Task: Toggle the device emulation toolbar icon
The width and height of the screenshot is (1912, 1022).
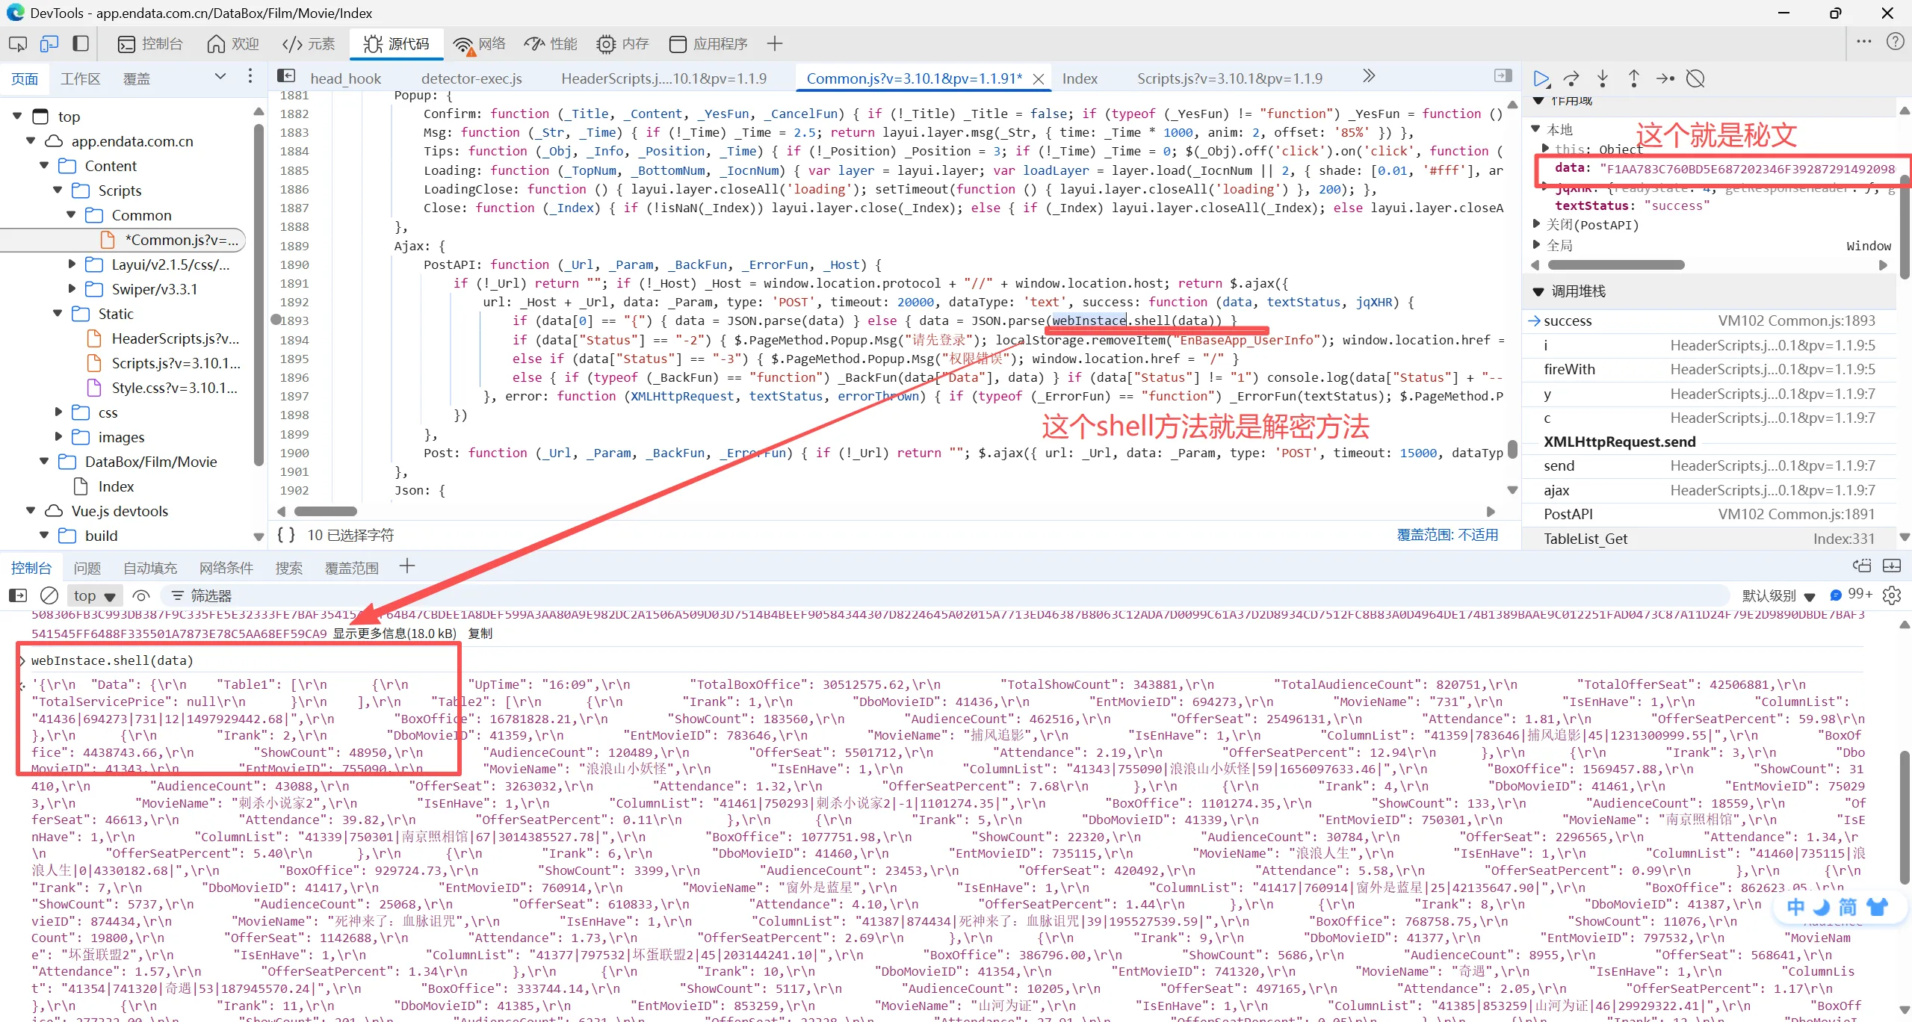Action: (x=49, y=44)
